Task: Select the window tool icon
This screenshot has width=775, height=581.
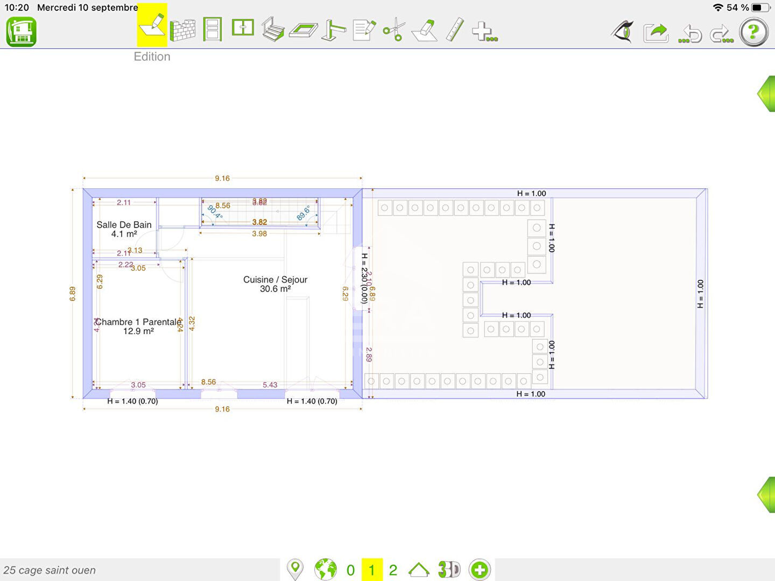Action: tap(243, 27)
